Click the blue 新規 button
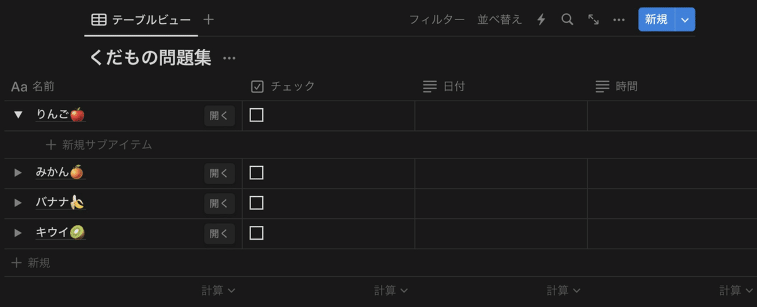Screen dimensions: 757x307 pos(656,20)
